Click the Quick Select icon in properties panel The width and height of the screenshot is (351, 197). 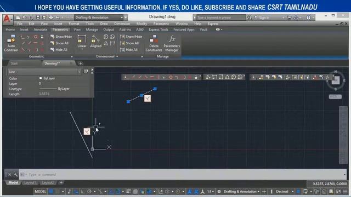tap(86, 72)
